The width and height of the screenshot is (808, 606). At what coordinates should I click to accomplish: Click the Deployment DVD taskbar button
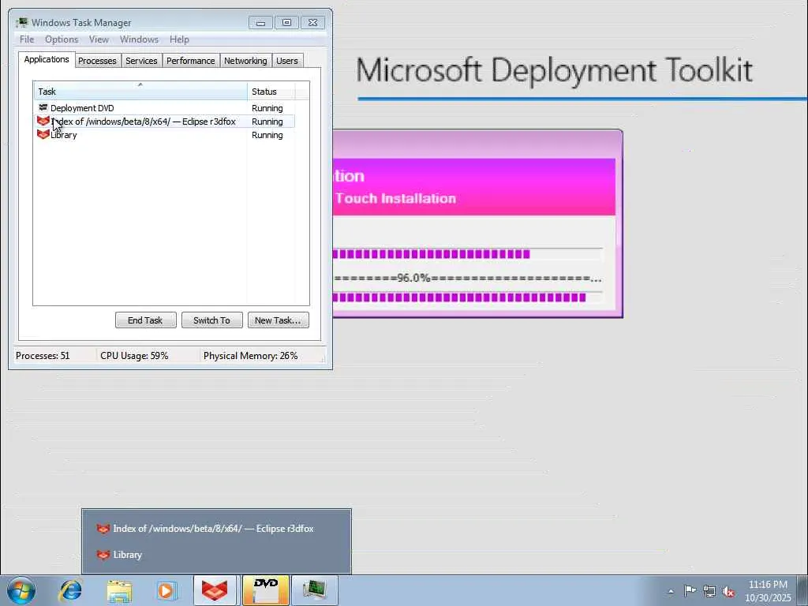coord(265,590)
